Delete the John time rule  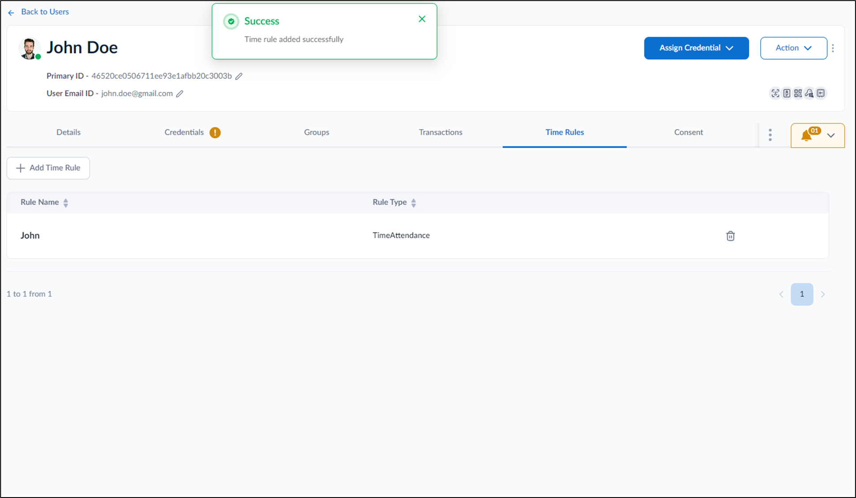(x=731, y=236)
